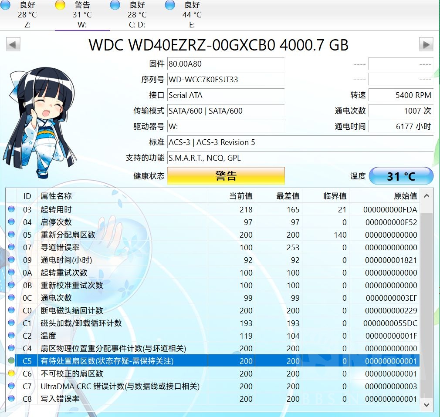
Task: Click the good-status icon for drive E:
Action: [x=169, y=5]
